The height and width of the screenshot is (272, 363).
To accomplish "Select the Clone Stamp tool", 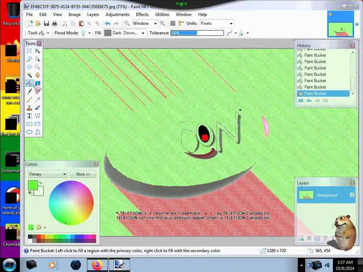I will pos(29,108).
